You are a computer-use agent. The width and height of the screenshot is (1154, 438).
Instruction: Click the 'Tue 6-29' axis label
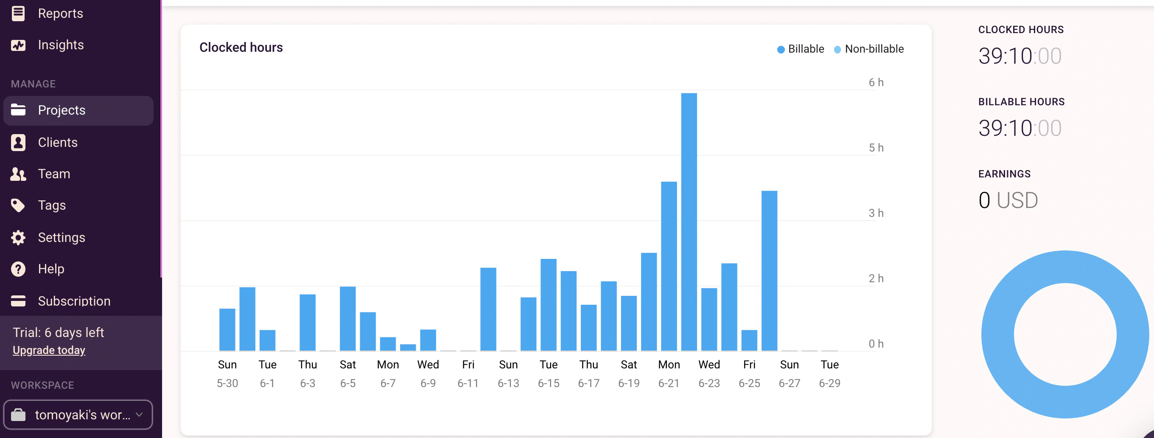pos(829,373)
